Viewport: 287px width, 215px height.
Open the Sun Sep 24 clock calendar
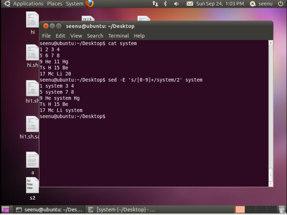point(220,4)
